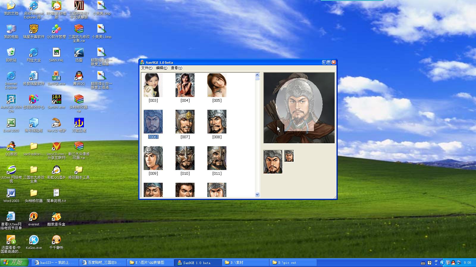
Task: Click the 开始 Start button
Action: 14,263
